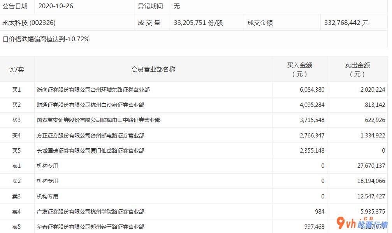This screenshot has width=392, height=233.
Task: Select turnover amount 332,768,442 元
Action: [x=346, y=23]
